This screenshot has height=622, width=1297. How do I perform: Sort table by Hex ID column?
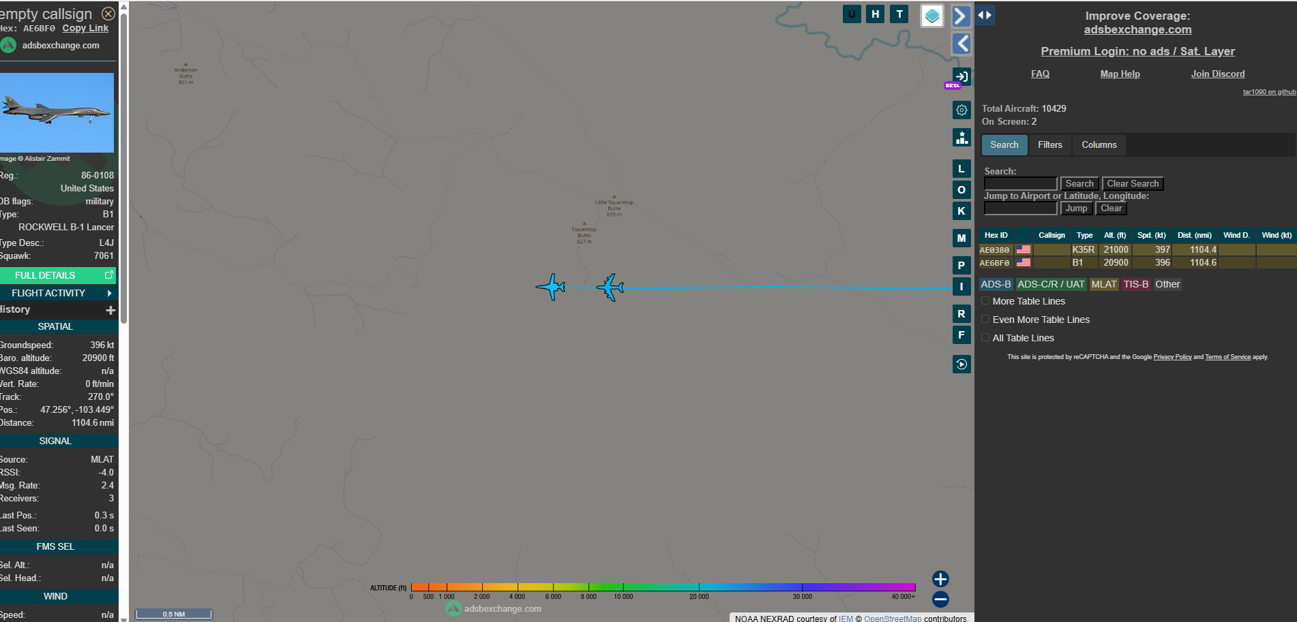(x=996, y=235)
